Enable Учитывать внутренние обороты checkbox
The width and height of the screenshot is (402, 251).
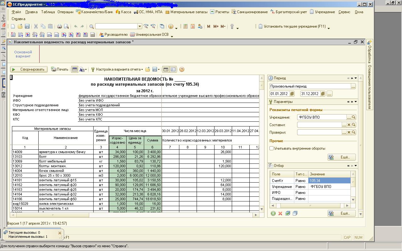coord(272,148)
